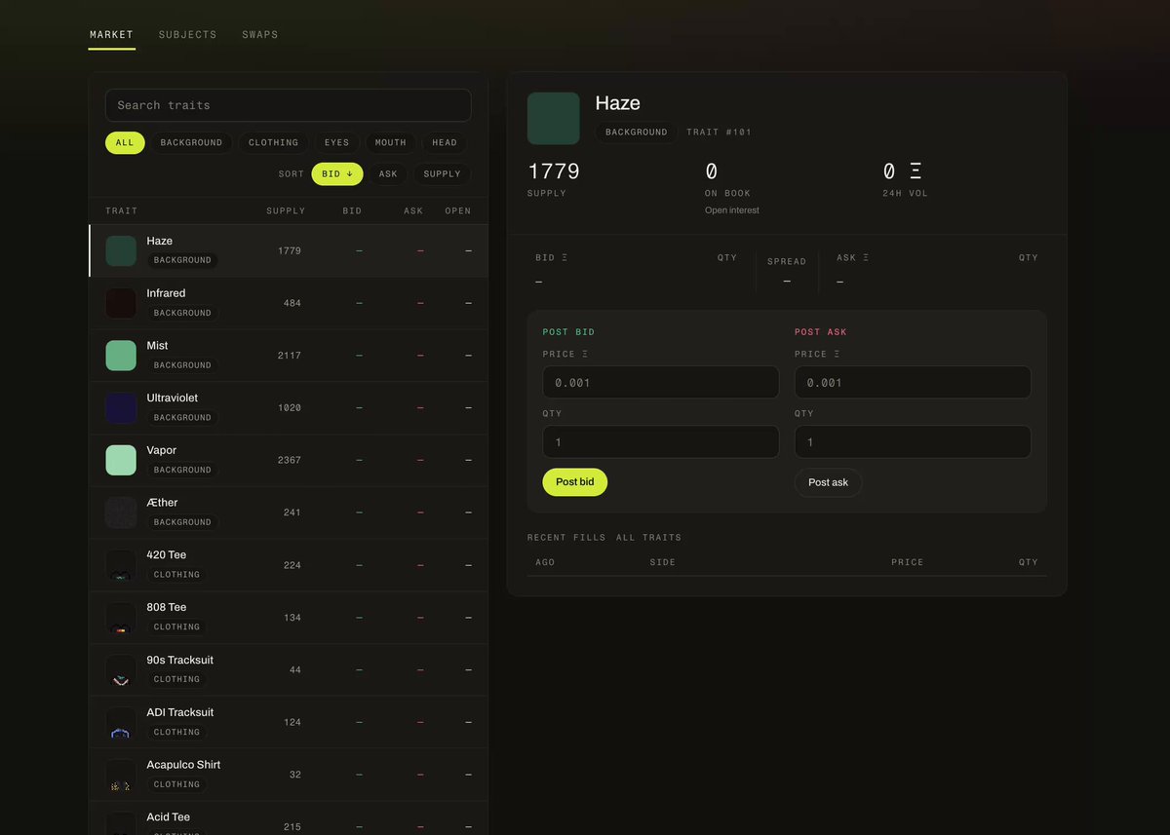Screen dimensions: 1170x835
Task: Click the Clothing tag under 808 Tee
Action: 176,627
